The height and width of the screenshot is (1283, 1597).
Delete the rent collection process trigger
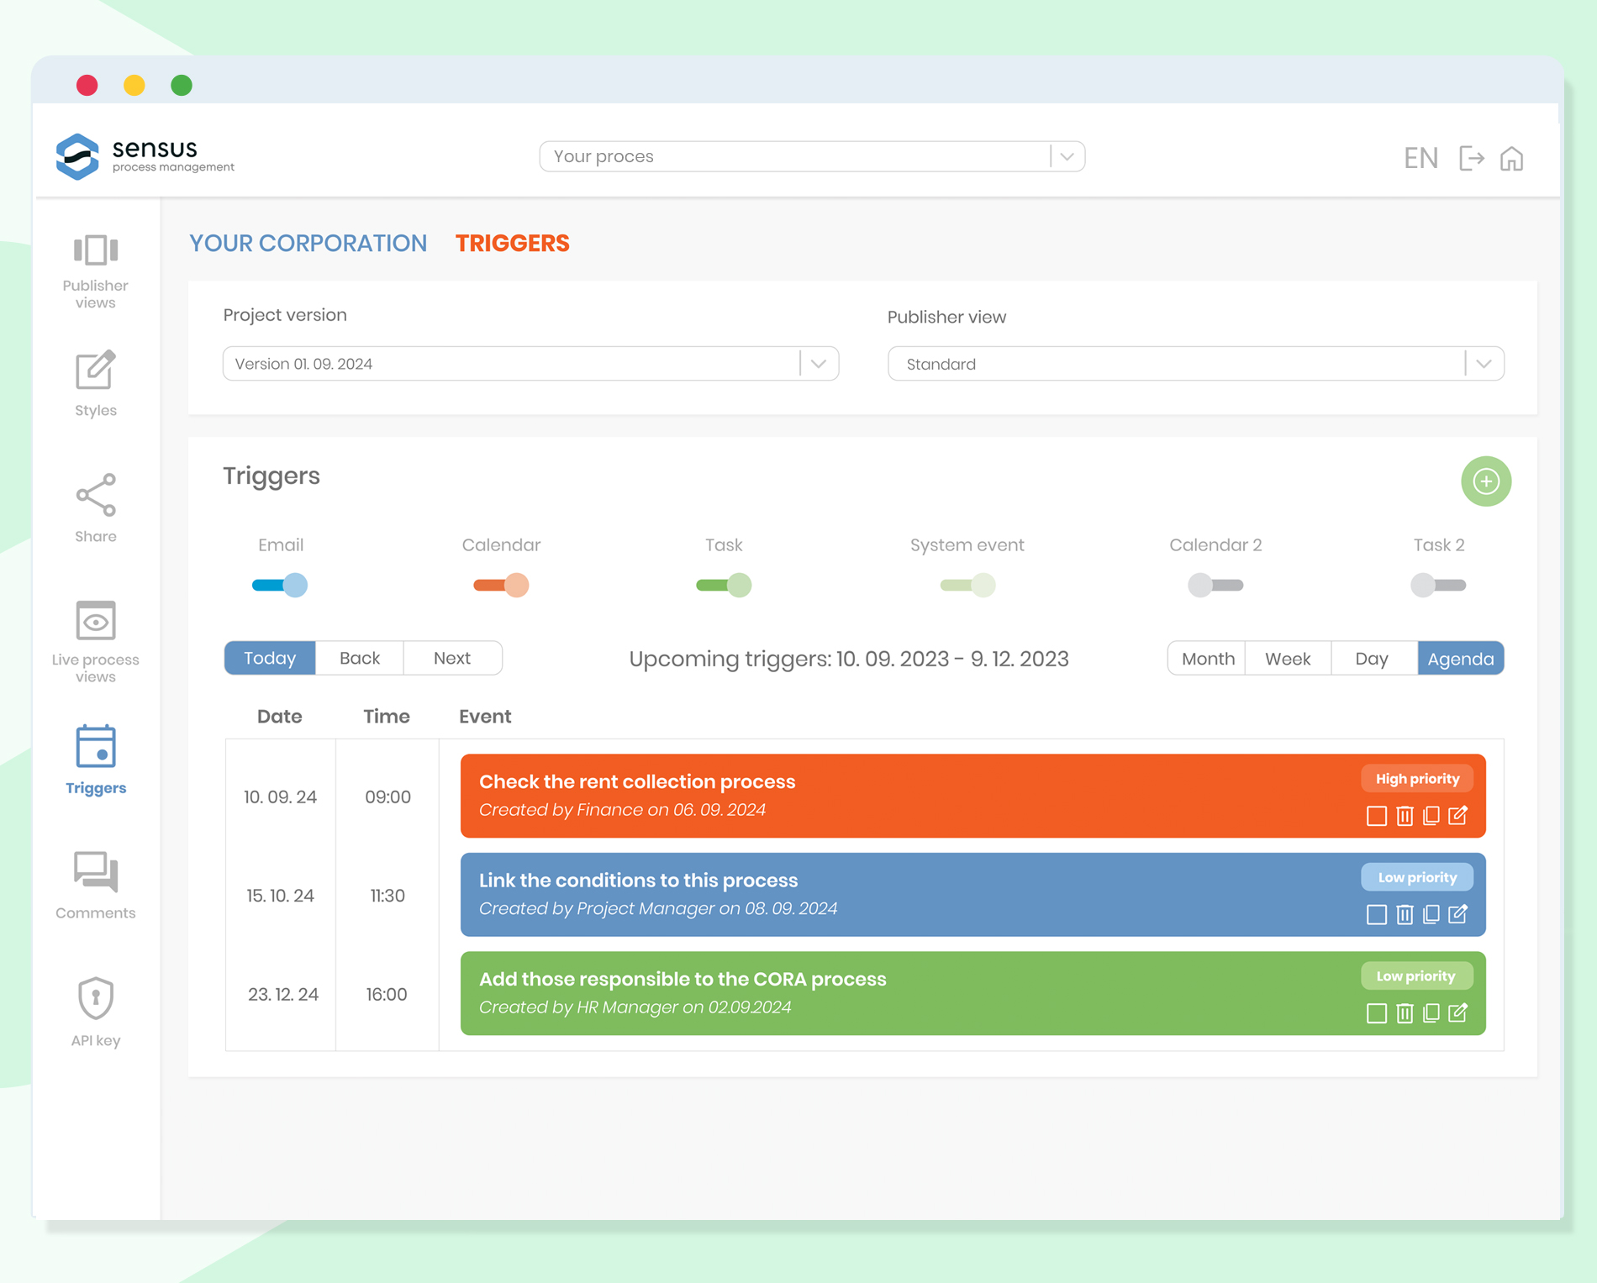(1404, 815)
